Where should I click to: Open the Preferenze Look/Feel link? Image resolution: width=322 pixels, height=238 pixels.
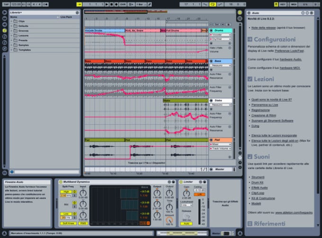pyautogui.click(x=289, y=51)
